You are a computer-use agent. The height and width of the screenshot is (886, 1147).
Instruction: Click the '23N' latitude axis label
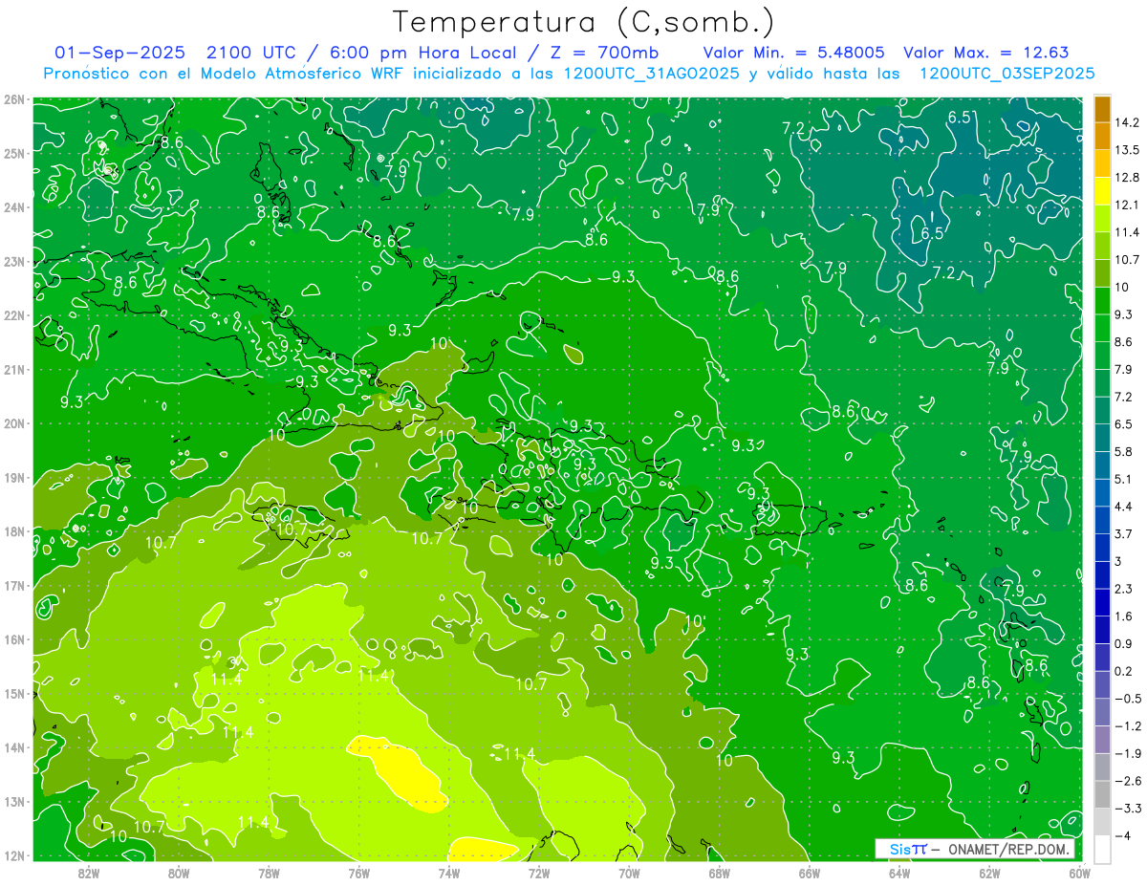[x=13, y=261]
